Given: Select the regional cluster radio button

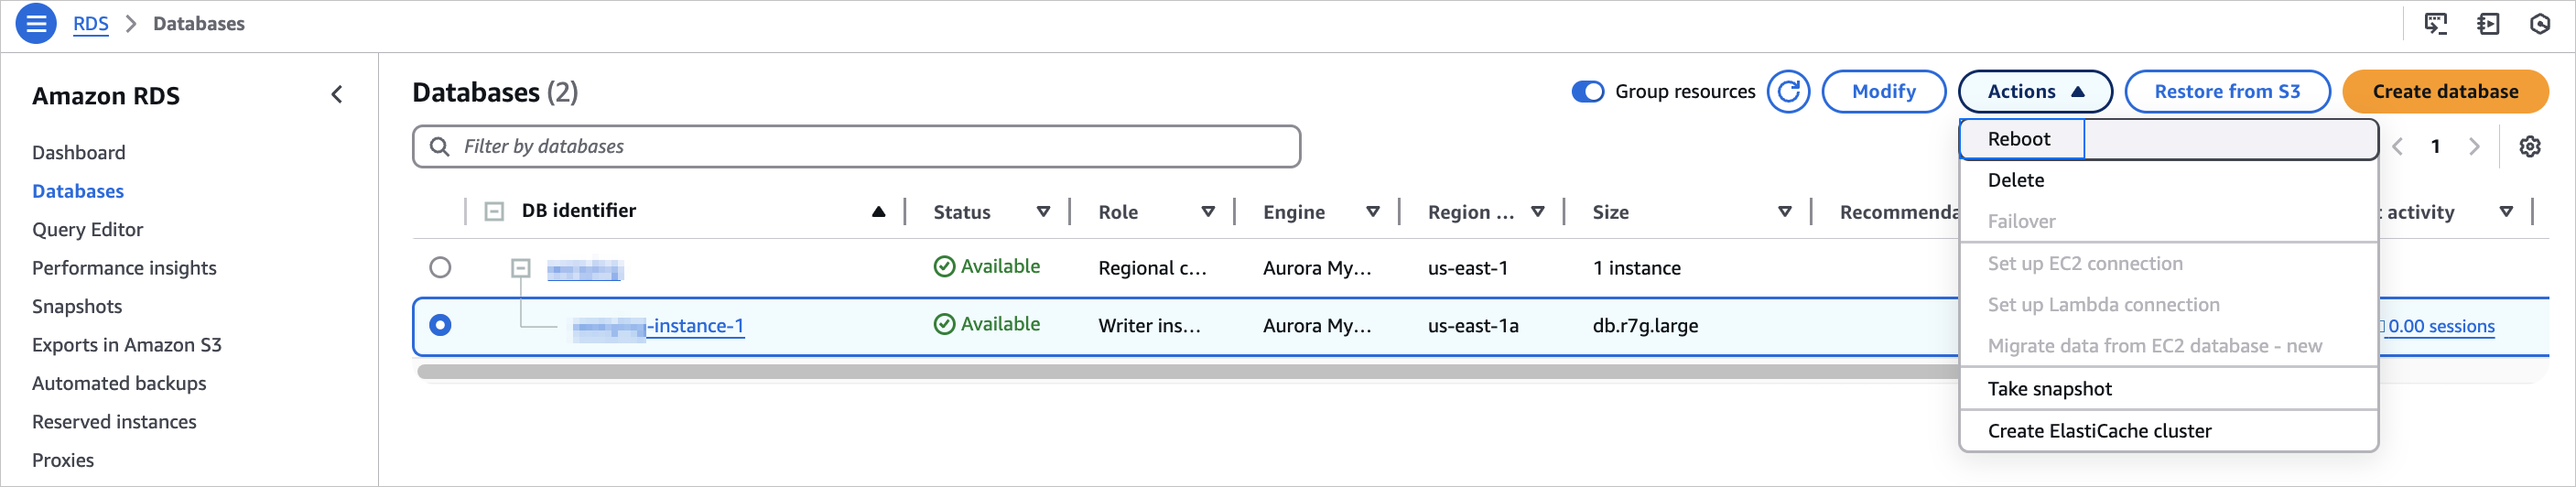Looking at the screenshot, I should [x=440, y=268].
